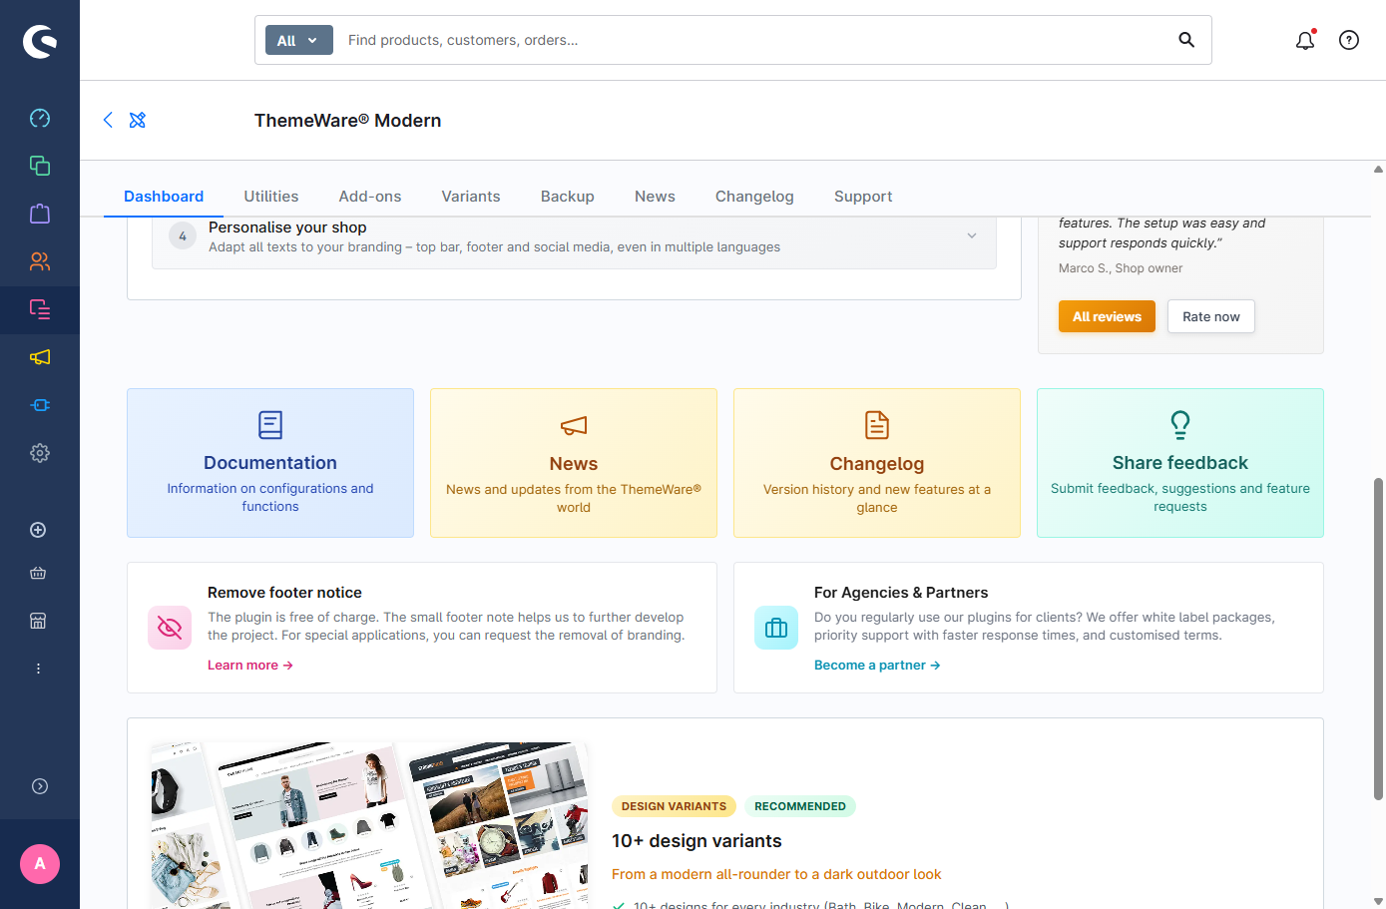Go back with the left chevron

click(x=108, y=120)
